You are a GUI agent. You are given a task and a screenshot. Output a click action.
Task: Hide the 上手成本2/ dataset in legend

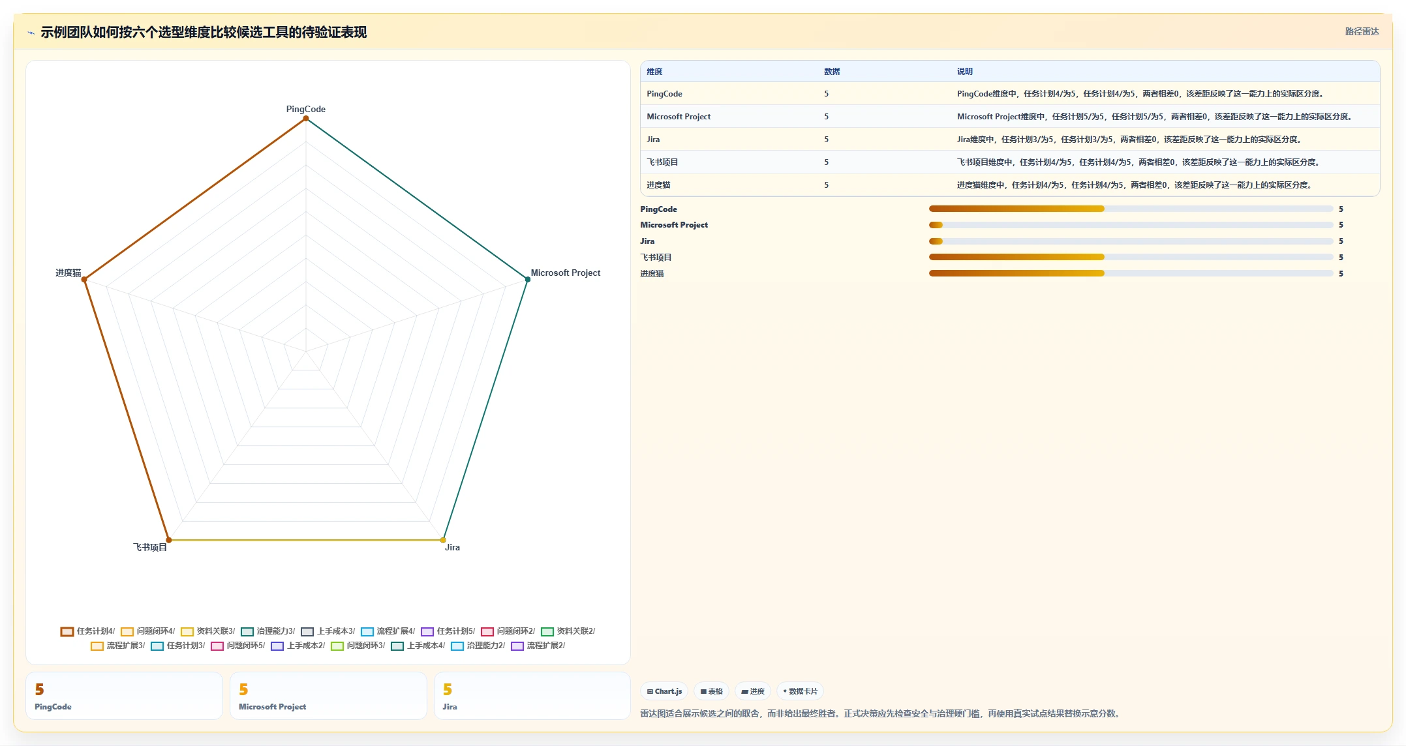[x=298, y=646]
